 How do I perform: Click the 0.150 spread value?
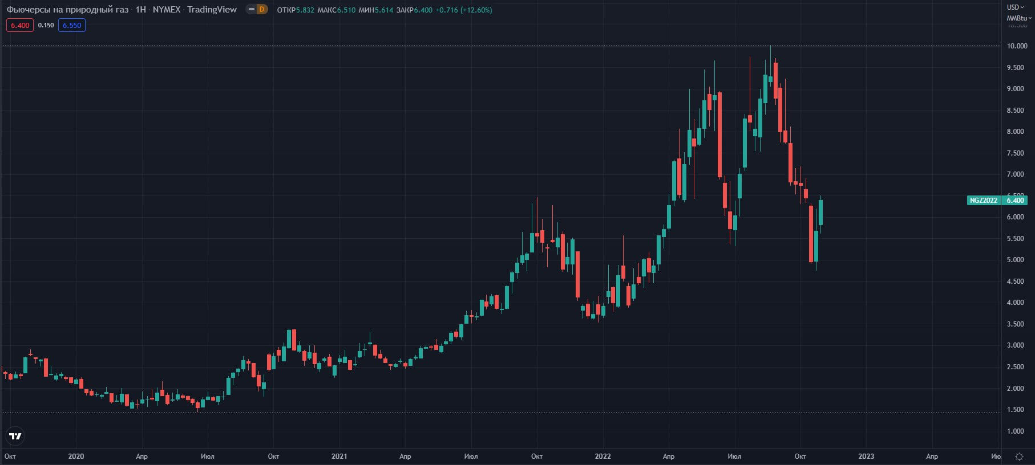pos(46,25)
